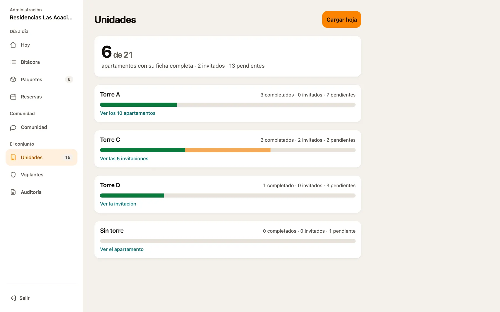The width and height of the screenshot is (500, 312).
Task: Follow the Ver la invitación link
Action: [x=118, y=204]
